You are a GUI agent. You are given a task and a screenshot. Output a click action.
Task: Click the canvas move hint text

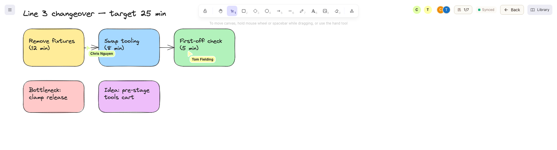[x=278, y=23]
